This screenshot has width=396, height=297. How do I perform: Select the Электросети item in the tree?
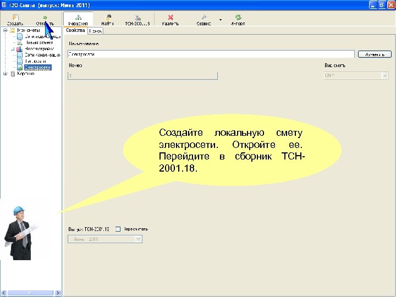[38, 67]
